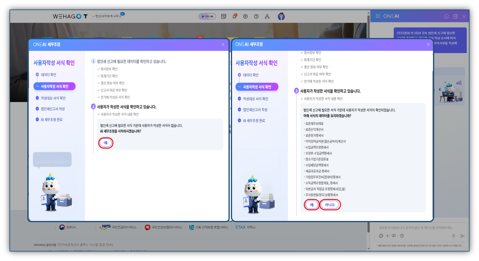Open the ONE AI panel hamburger menu
The image size is (479, 261).
coord(378,16)
